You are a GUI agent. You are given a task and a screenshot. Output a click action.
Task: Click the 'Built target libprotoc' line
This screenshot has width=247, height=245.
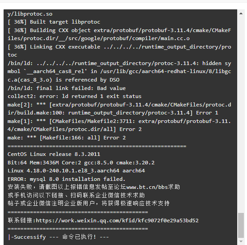coord(54,22)
